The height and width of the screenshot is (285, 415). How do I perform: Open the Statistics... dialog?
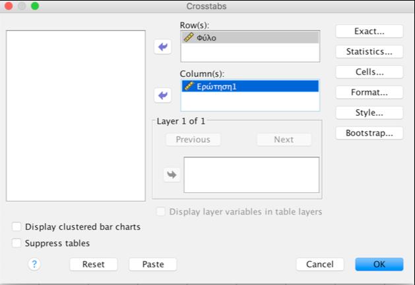point(369,51)
